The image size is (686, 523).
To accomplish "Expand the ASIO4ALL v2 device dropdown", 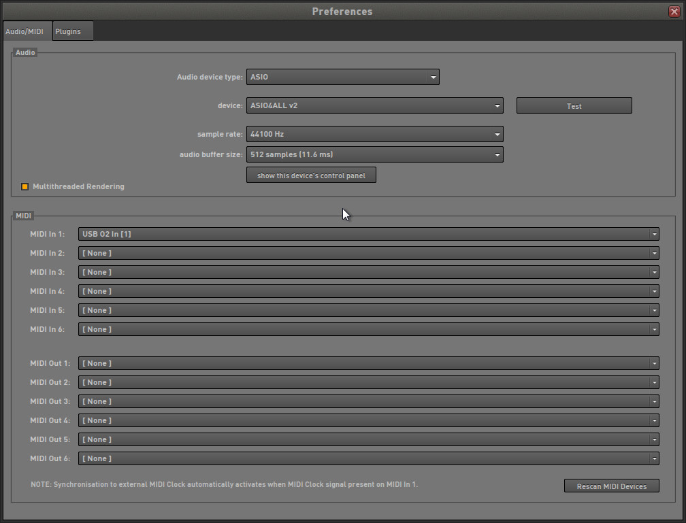I will 374,106.
